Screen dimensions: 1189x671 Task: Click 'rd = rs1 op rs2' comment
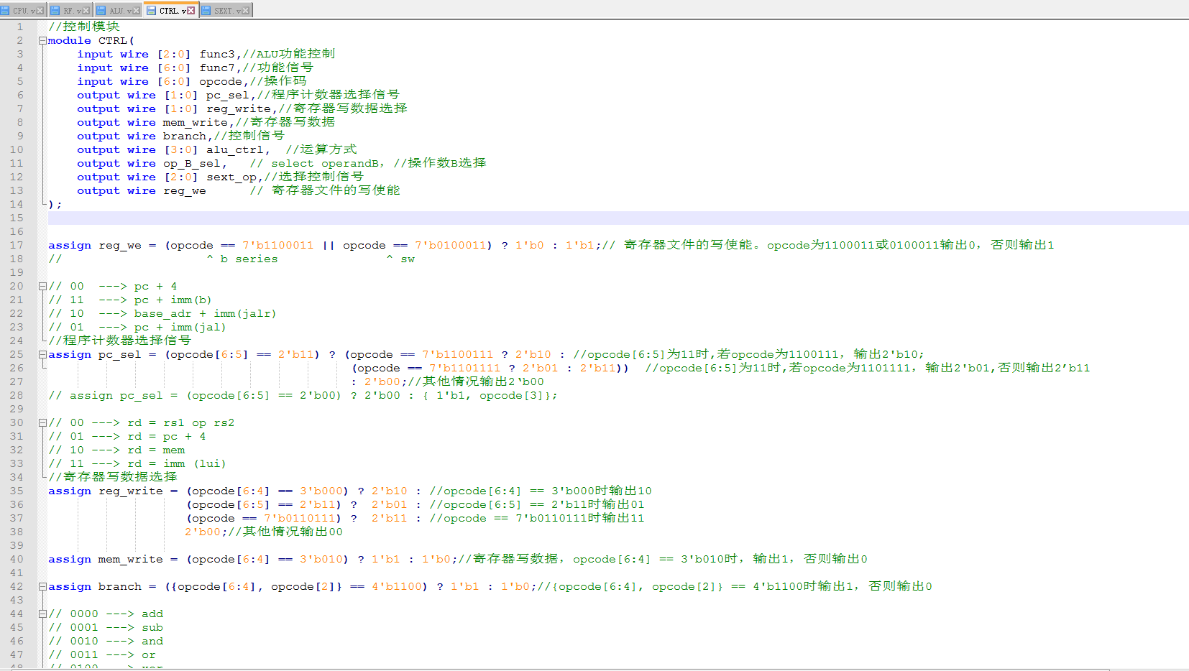(181, 423)
